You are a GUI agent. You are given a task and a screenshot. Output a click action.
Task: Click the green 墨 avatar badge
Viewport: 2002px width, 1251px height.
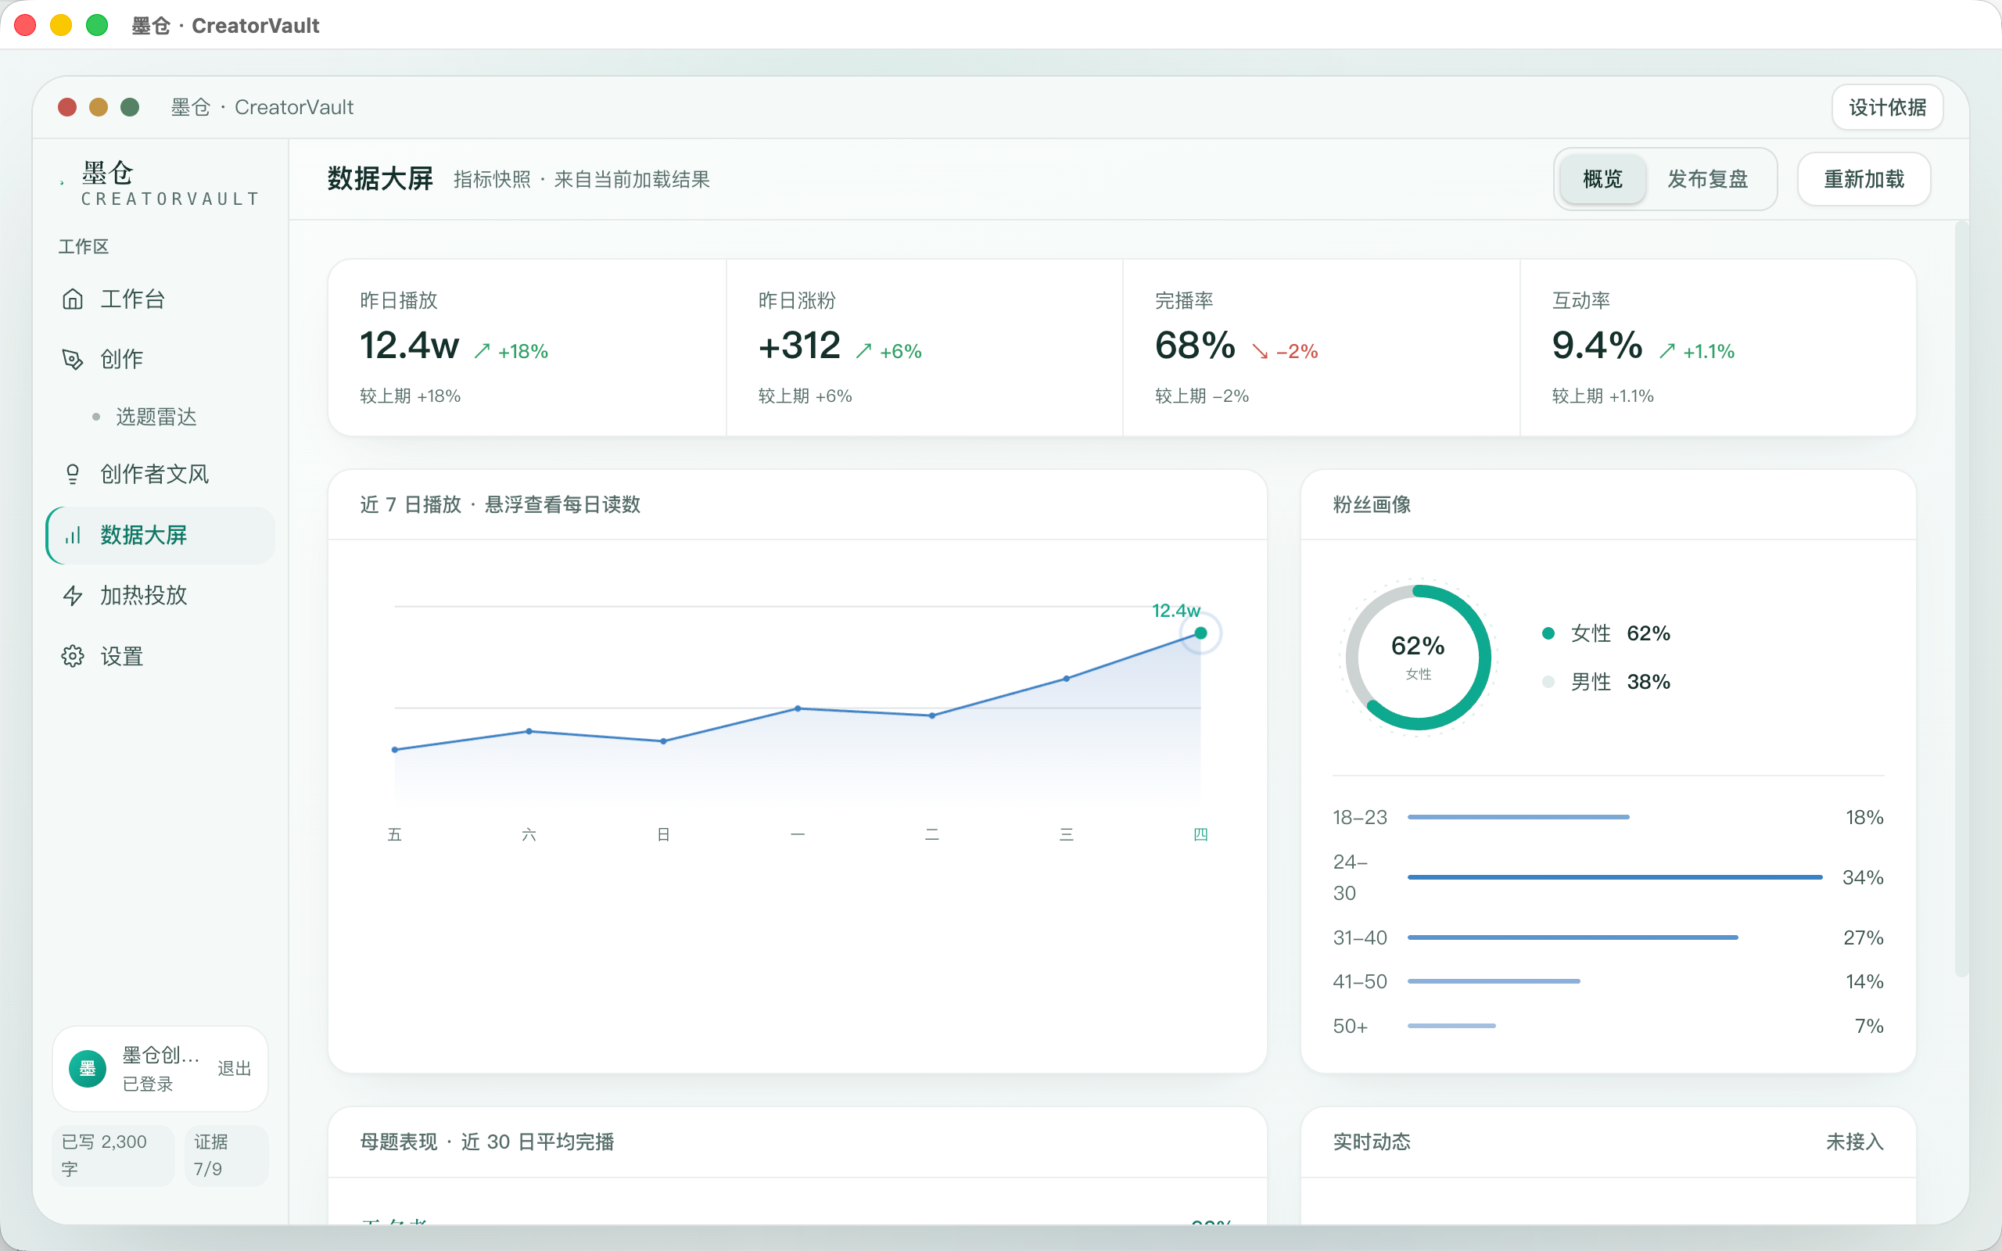click(x=87, y=1068)
